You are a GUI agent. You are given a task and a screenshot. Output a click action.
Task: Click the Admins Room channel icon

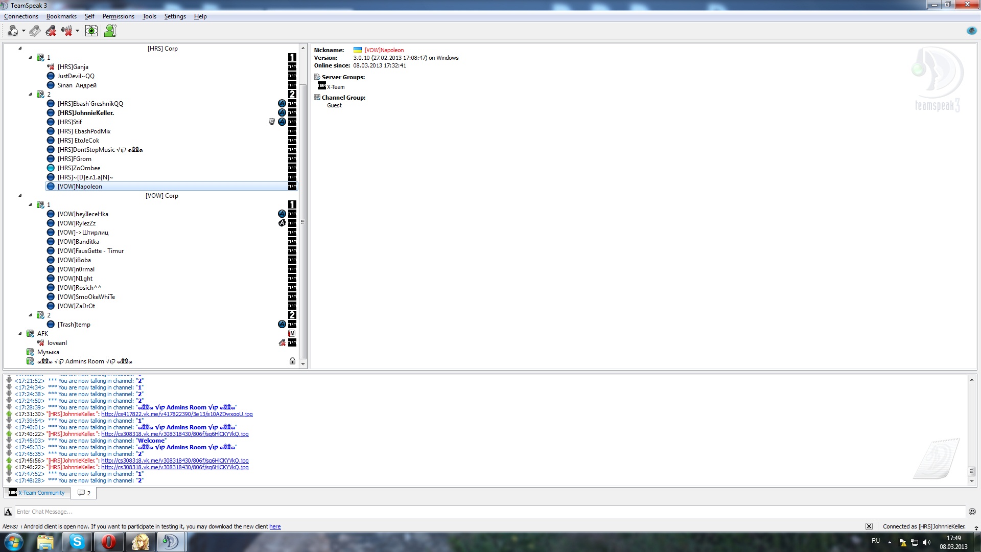coord(30,361)
